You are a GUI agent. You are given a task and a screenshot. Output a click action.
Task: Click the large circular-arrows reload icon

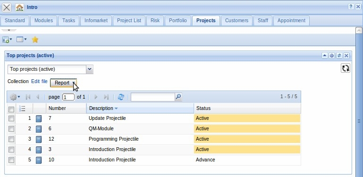pos(345,68)
